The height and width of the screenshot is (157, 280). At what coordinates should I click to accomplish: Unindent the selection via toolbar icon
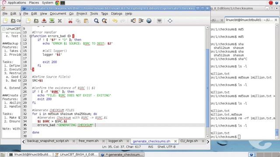133,21
